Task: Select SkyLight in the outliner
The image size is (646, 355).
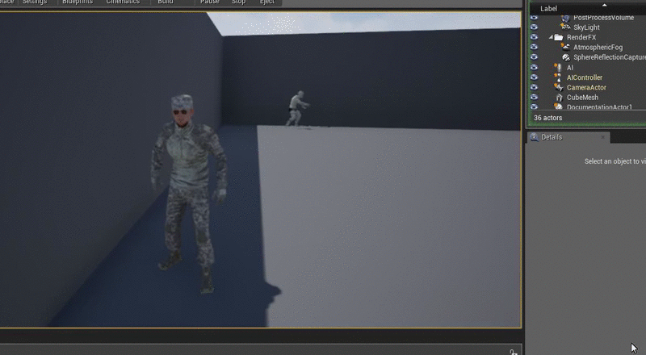Action: (x=586, y=27)
